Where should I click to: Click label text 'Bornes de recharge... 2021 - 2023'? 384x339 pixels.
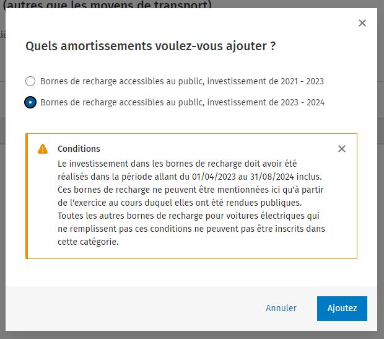[x=182, y=81]
